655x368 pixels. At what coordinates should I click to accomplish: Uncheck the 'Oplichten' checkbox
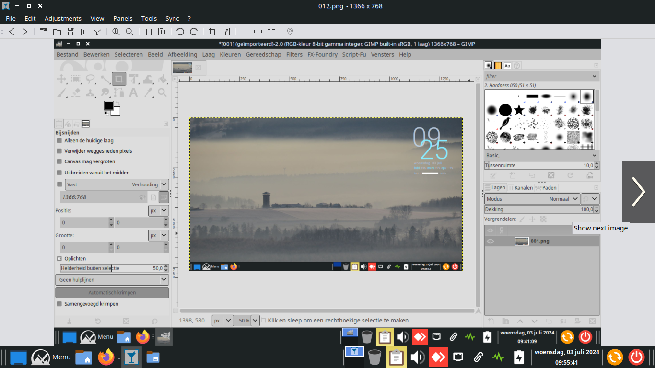point(59,258)
